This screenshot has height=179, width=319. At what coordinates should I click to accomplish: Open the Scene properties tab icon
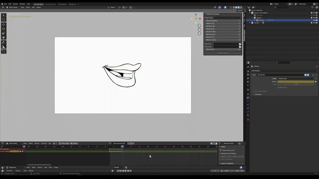[248, 82]
